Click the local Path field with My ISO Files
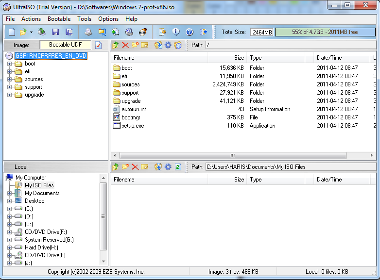This screenshot has height=280, width=380. coord(291,167)
